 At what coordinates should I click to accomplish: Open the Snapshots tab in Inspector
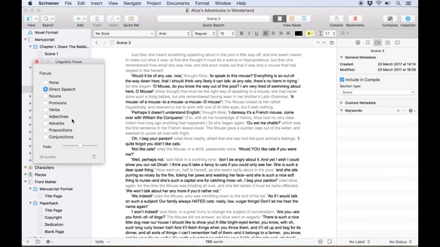point(388,43)
